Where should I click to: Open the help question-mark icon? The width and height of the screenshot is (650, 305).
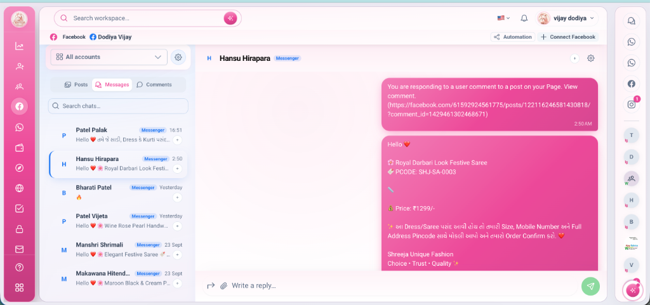19,267
